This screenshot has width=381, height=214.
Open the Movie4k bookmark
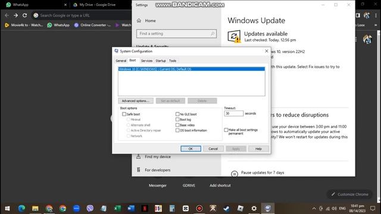pyautogui.click(x=24, y=25)
